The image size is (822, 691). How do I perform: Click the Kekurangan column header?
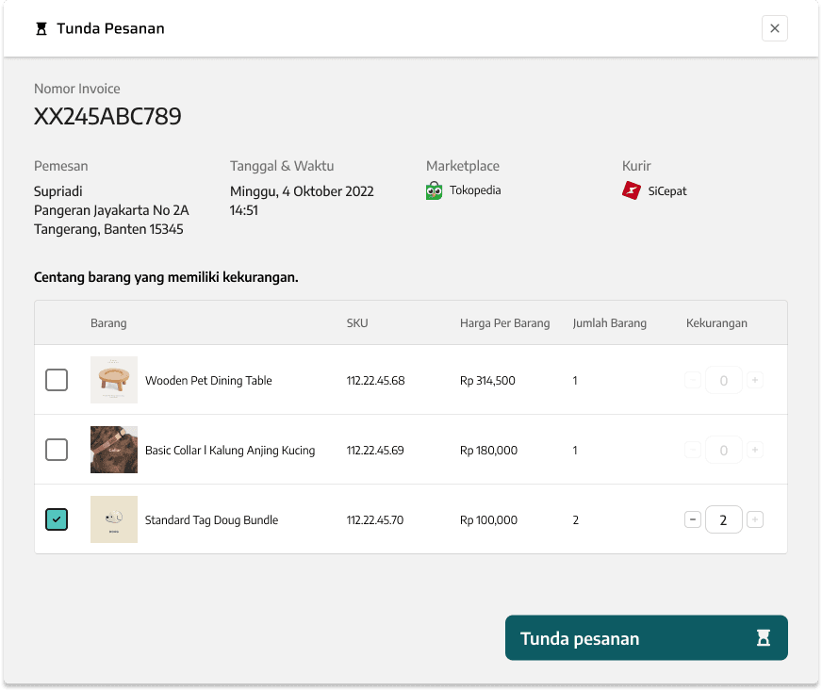click(x=716, y=323)
